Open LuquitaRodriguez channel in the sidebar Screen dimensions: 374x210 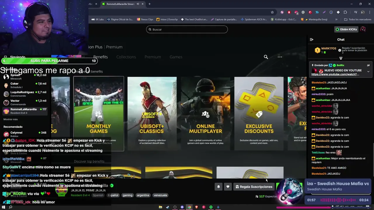(x=25, y=94)
